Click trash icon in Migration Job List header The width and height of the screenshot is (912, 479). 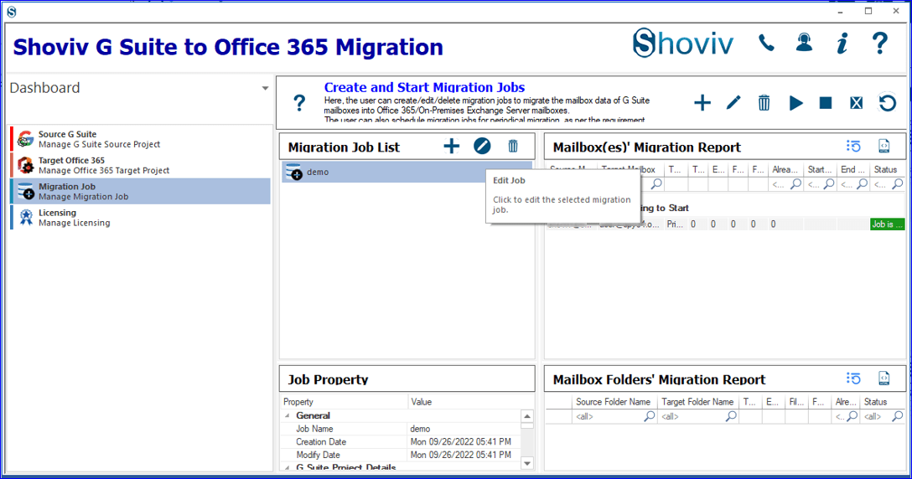pyautogui.click(x=512, y=146)
